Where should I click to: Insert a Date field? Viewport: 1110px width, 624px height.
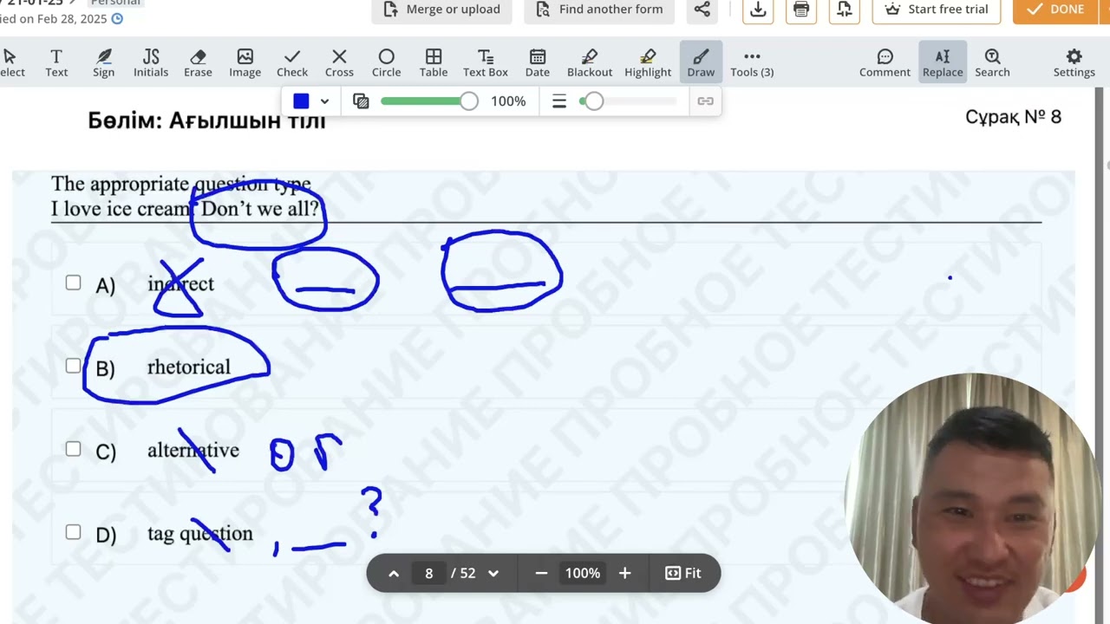pyautogui.click(x=538, y=63)
